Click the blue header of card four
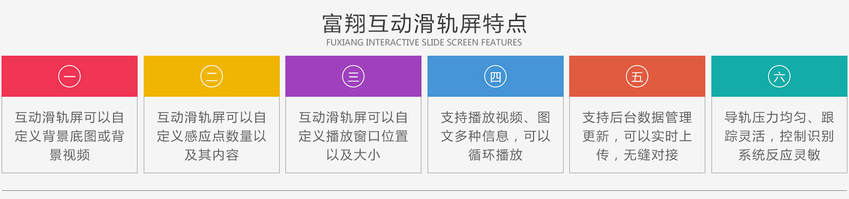Screen dimensions: 849x199 495,76
